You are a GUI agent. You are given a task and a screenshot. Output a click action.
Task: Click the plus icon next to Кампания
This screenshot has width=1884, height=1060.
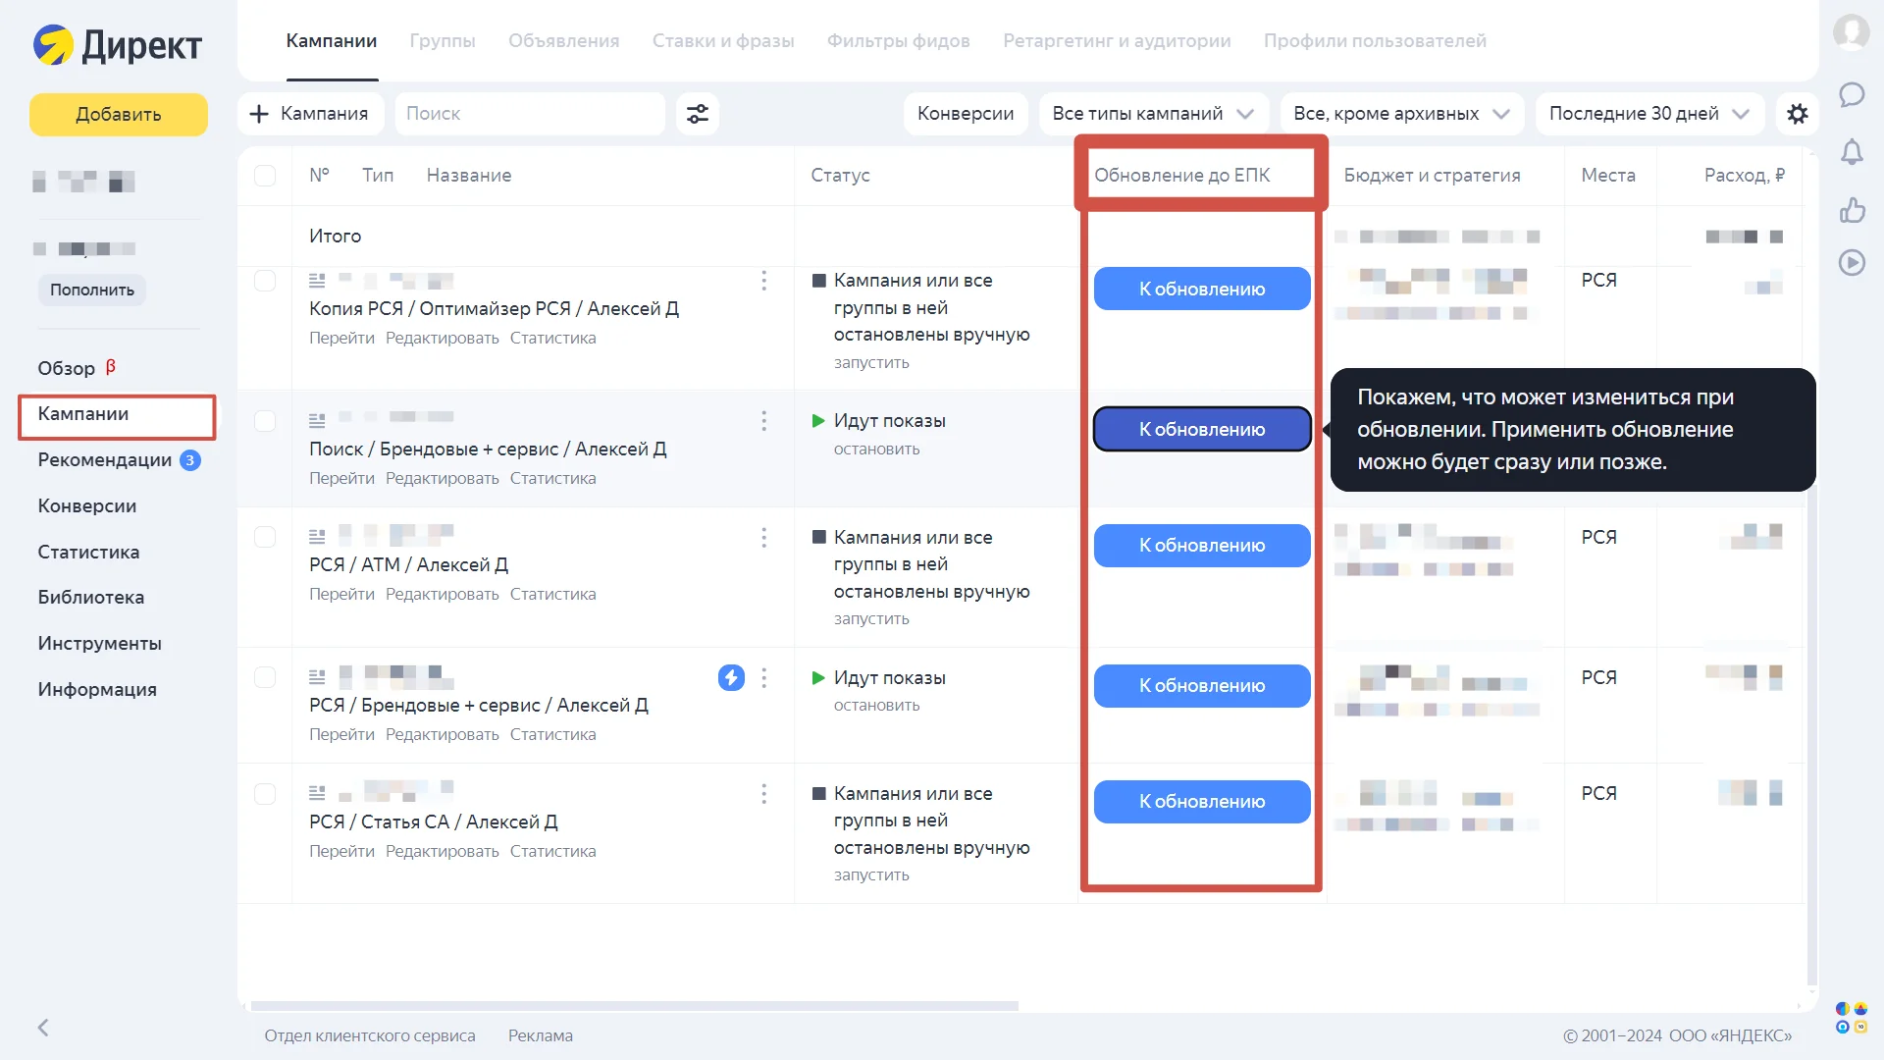coord(259,114)
